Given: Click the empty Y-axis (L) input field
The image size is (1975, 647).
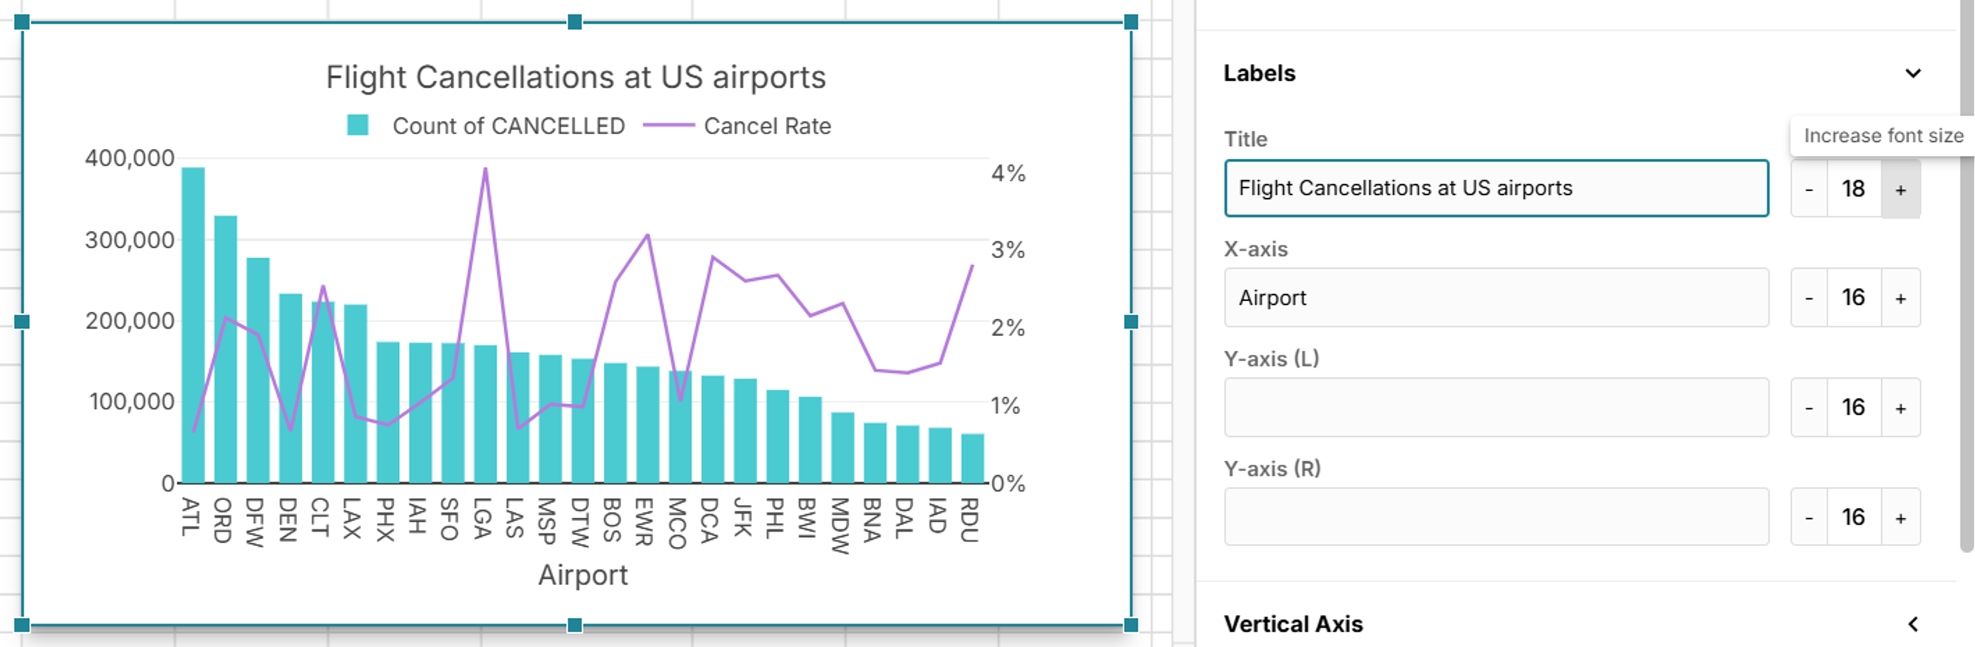Looking at the screenshot, I should tap(1495, 407).
